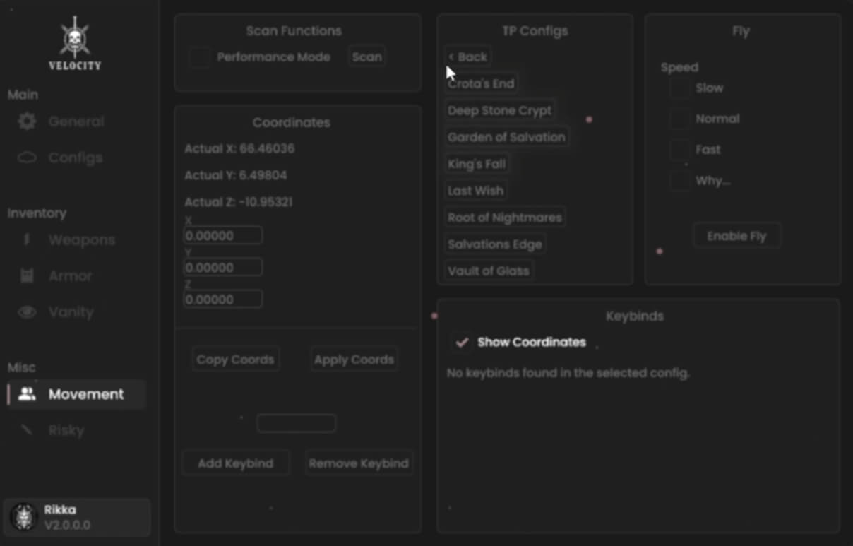
Task: Open General settings via gear icon
Action: pyautogui.click(x=27, y=121)
